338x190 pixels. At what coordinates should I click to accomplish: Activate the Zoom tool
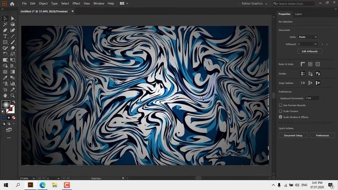click(13, 95)
